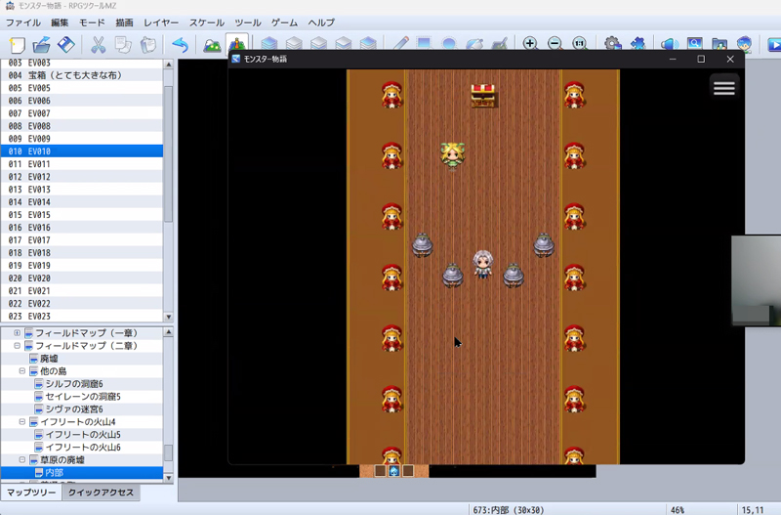The image size is (781, 515).
Task: Collapse the イフリートの火山4 tree node
Action: tap(21, 422)
